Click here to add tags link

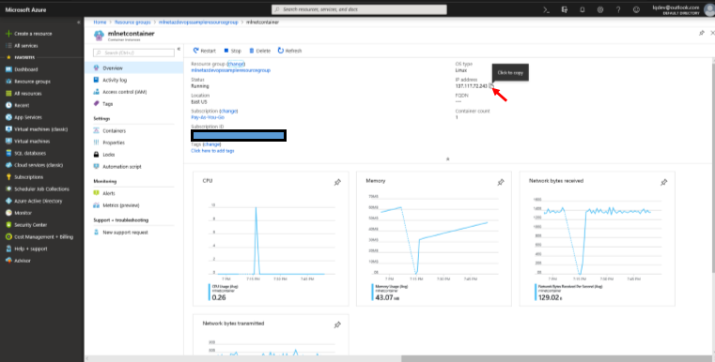point(212,151)
